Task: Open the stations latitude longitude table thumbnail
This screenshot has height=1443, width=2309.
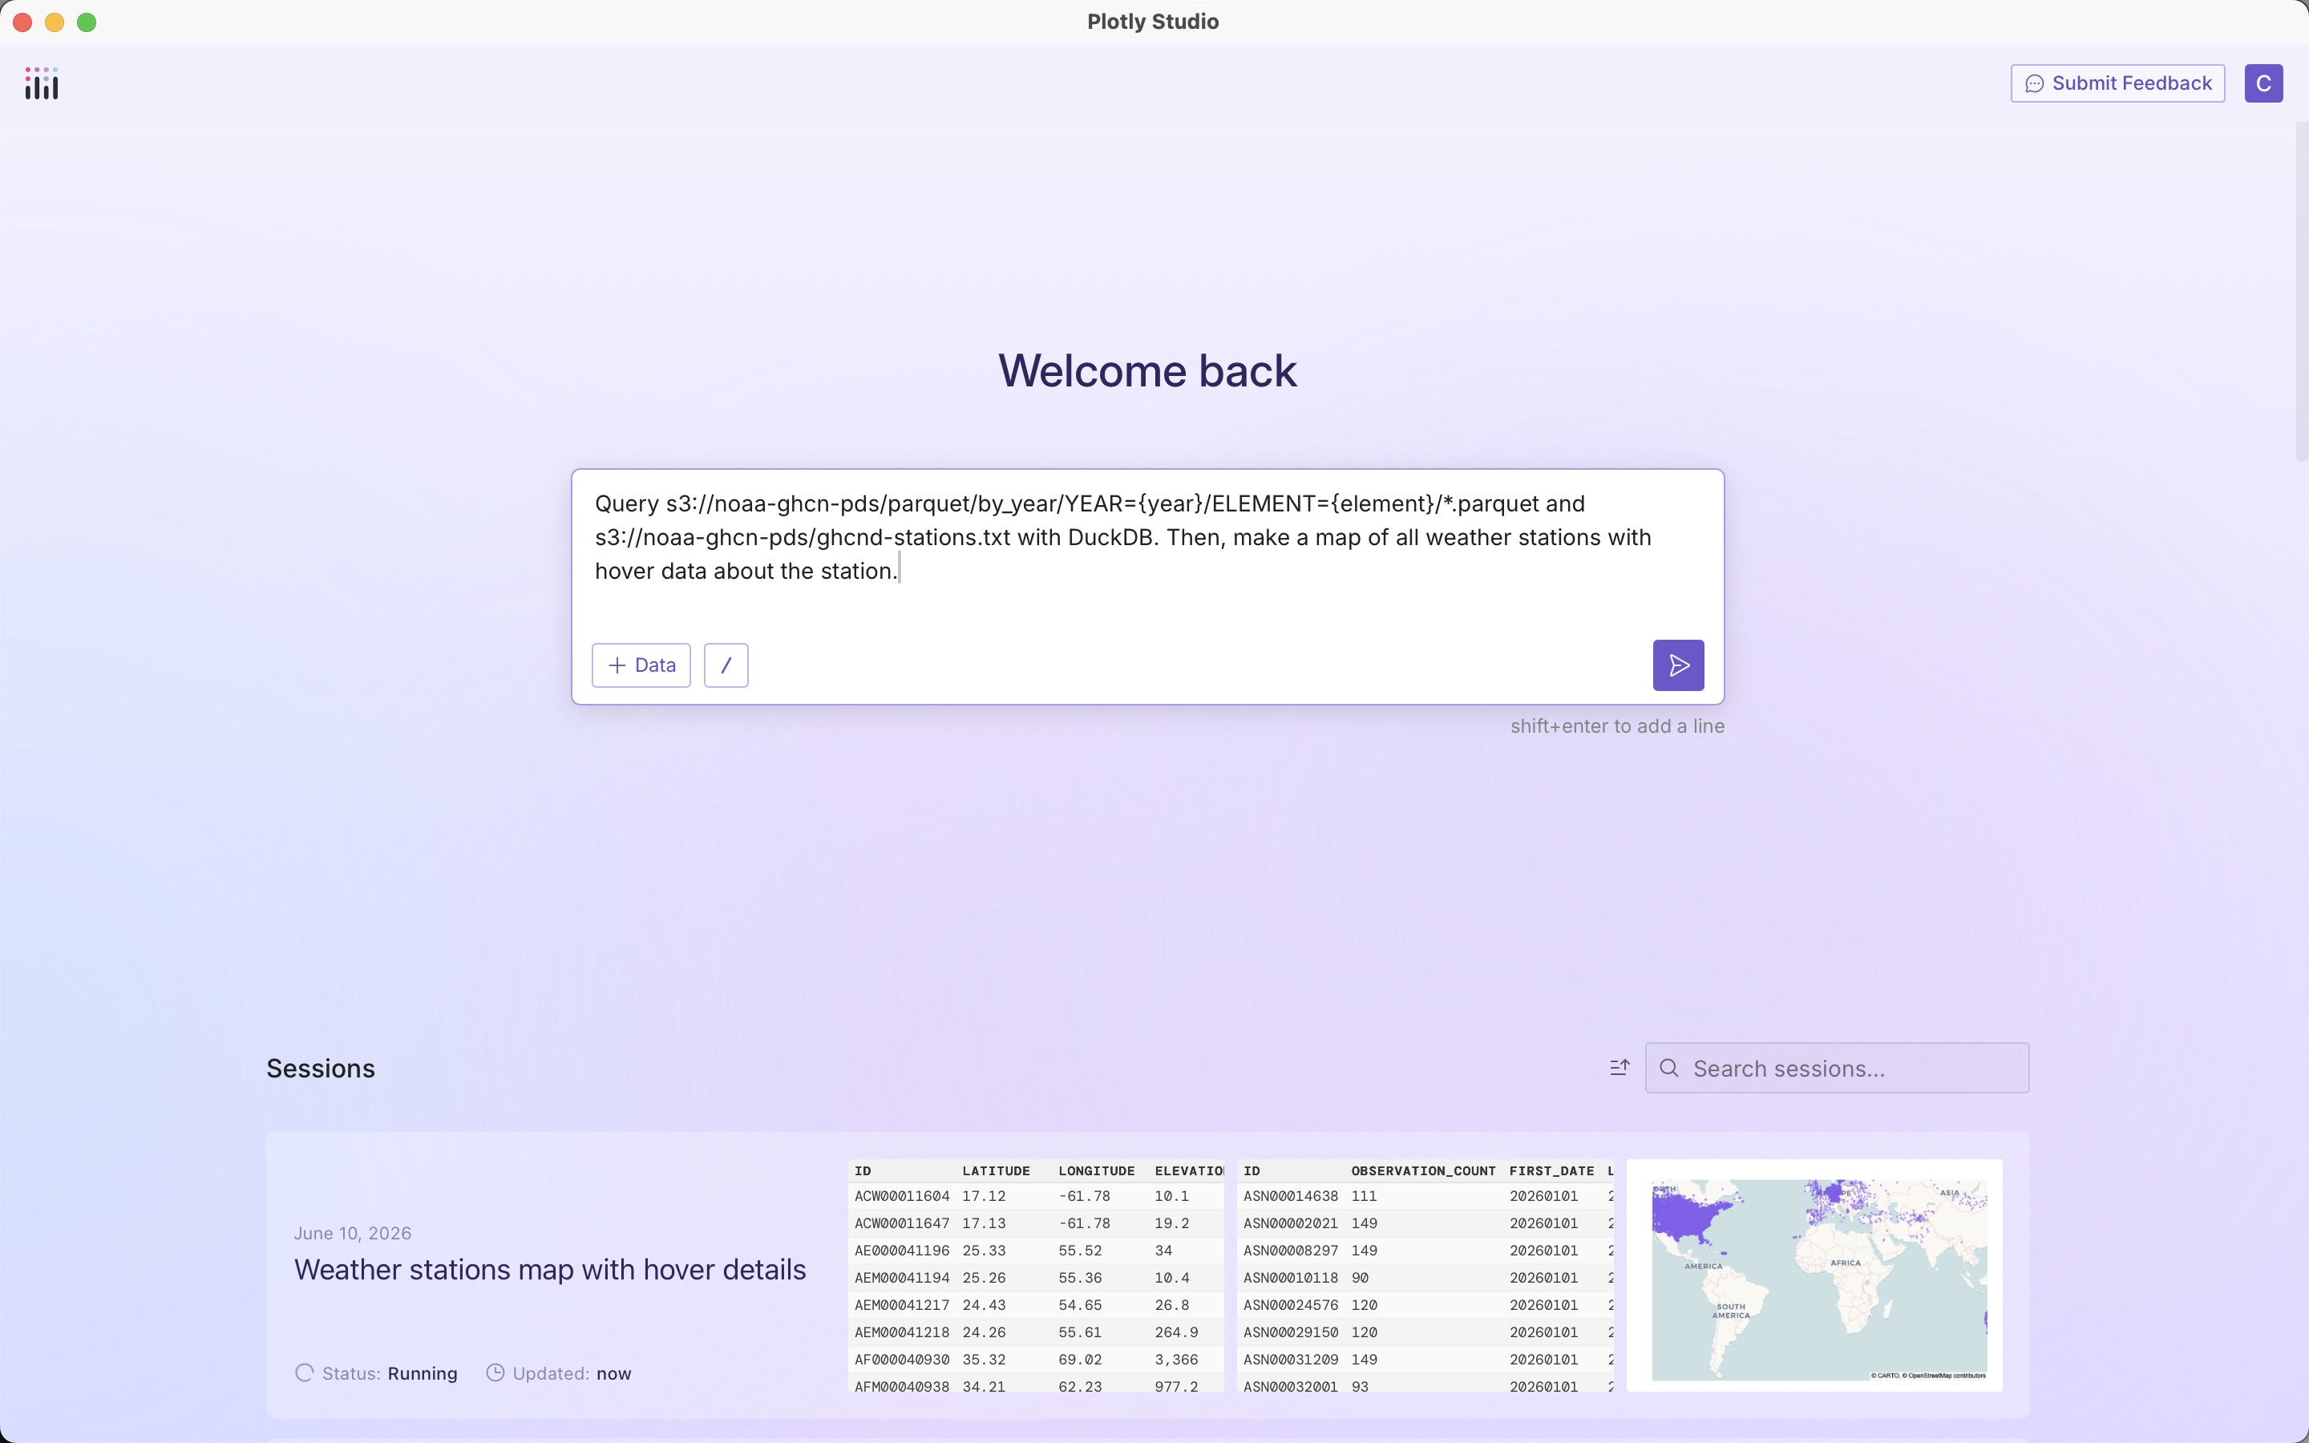Action: tap(1036, 1275)
